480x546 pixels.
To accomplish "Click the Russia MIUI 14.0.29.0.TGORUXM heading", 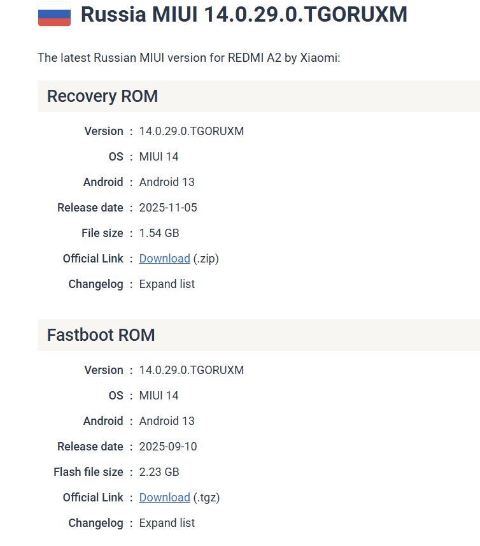I will coord(244,14).
